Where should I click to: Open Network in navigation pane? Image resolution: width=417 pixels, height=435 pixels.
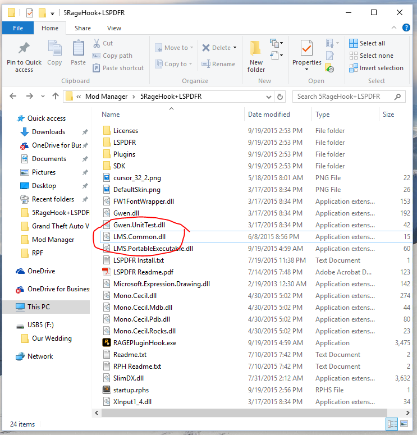coord(40,356)
